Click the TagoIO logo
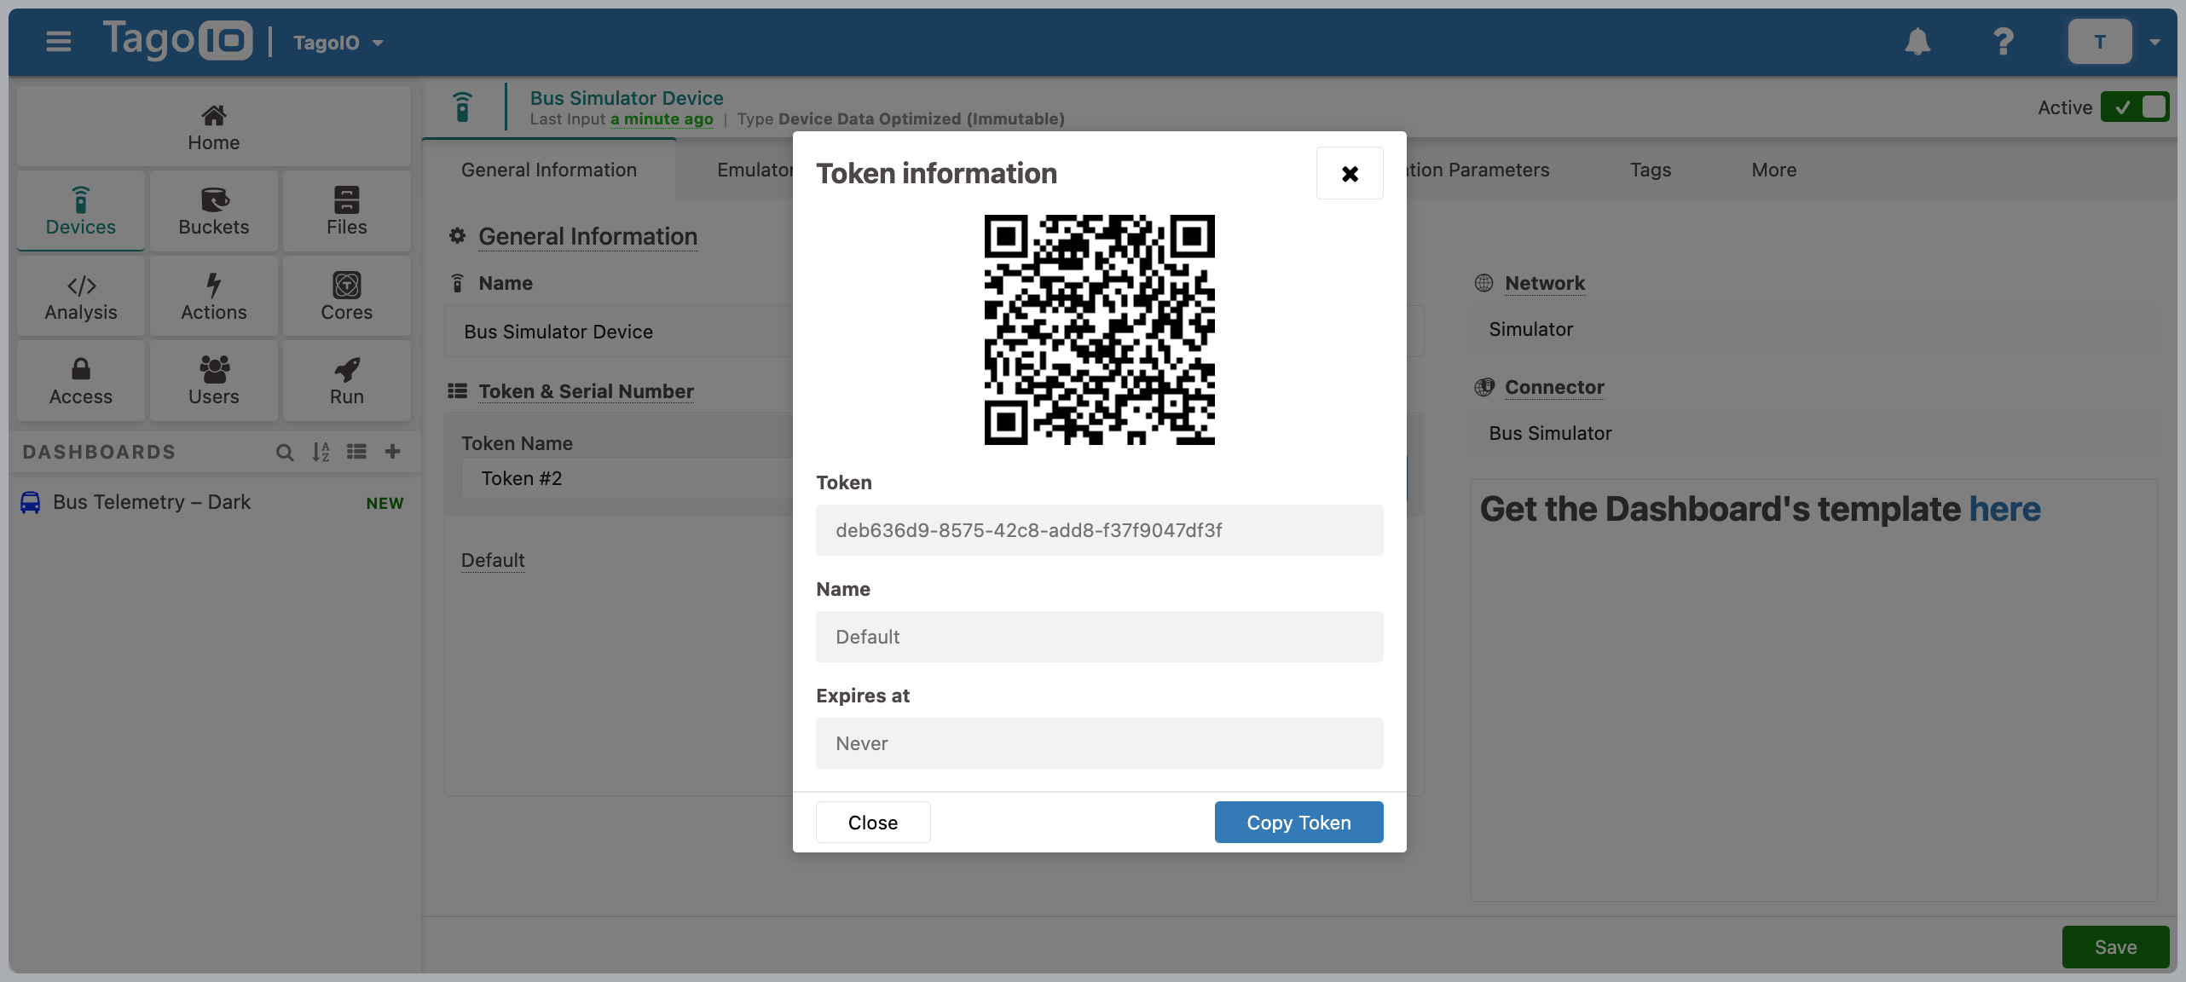 [177, 40]
